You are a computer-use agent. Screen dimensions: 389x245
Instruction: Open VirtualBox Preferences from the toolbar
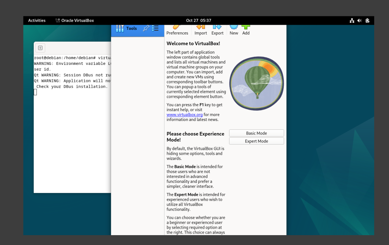177,30
